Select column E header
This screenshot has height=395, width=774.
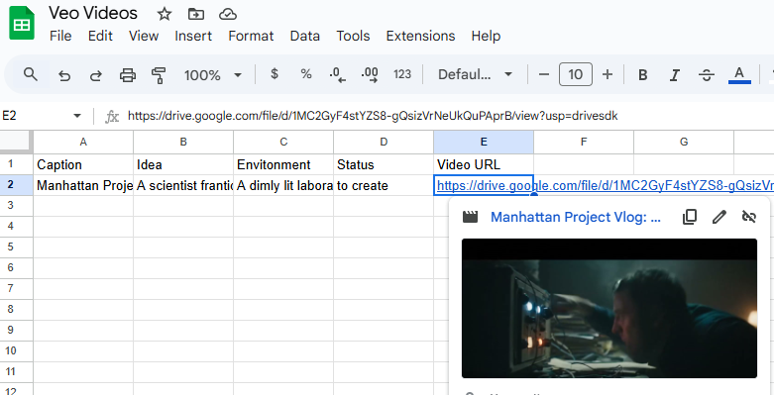484,142
